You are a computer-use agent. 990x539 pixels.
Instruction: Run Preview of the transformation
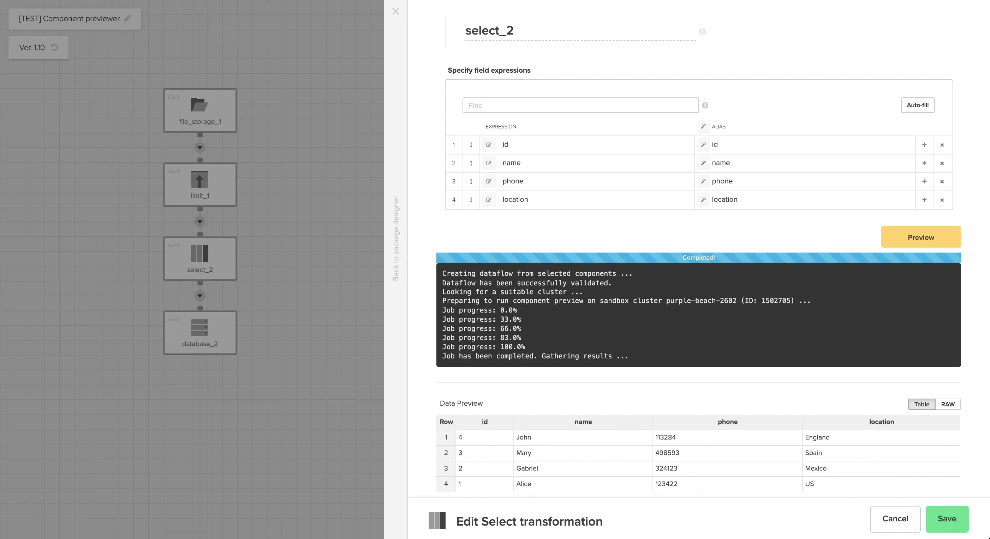(x=920, y=237)
